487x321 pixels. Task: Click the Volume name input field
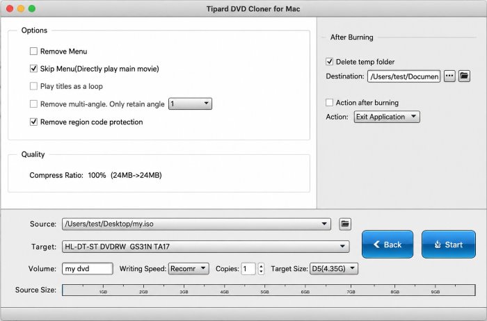tap(87, 269)
